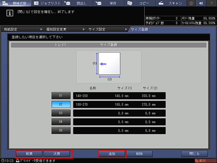The width and height of the screenshot is (217, 163).
Task: Open help with the question mark icon
Action: point(212,3)
